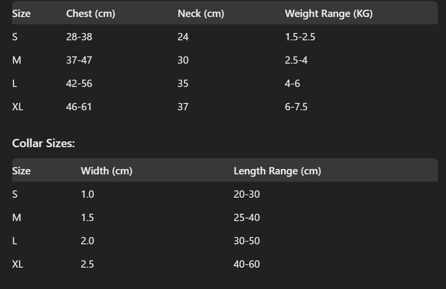446x289 pixels.
Task: Click the 6-7.5 weight range cell
Action: tap(296, 107)
